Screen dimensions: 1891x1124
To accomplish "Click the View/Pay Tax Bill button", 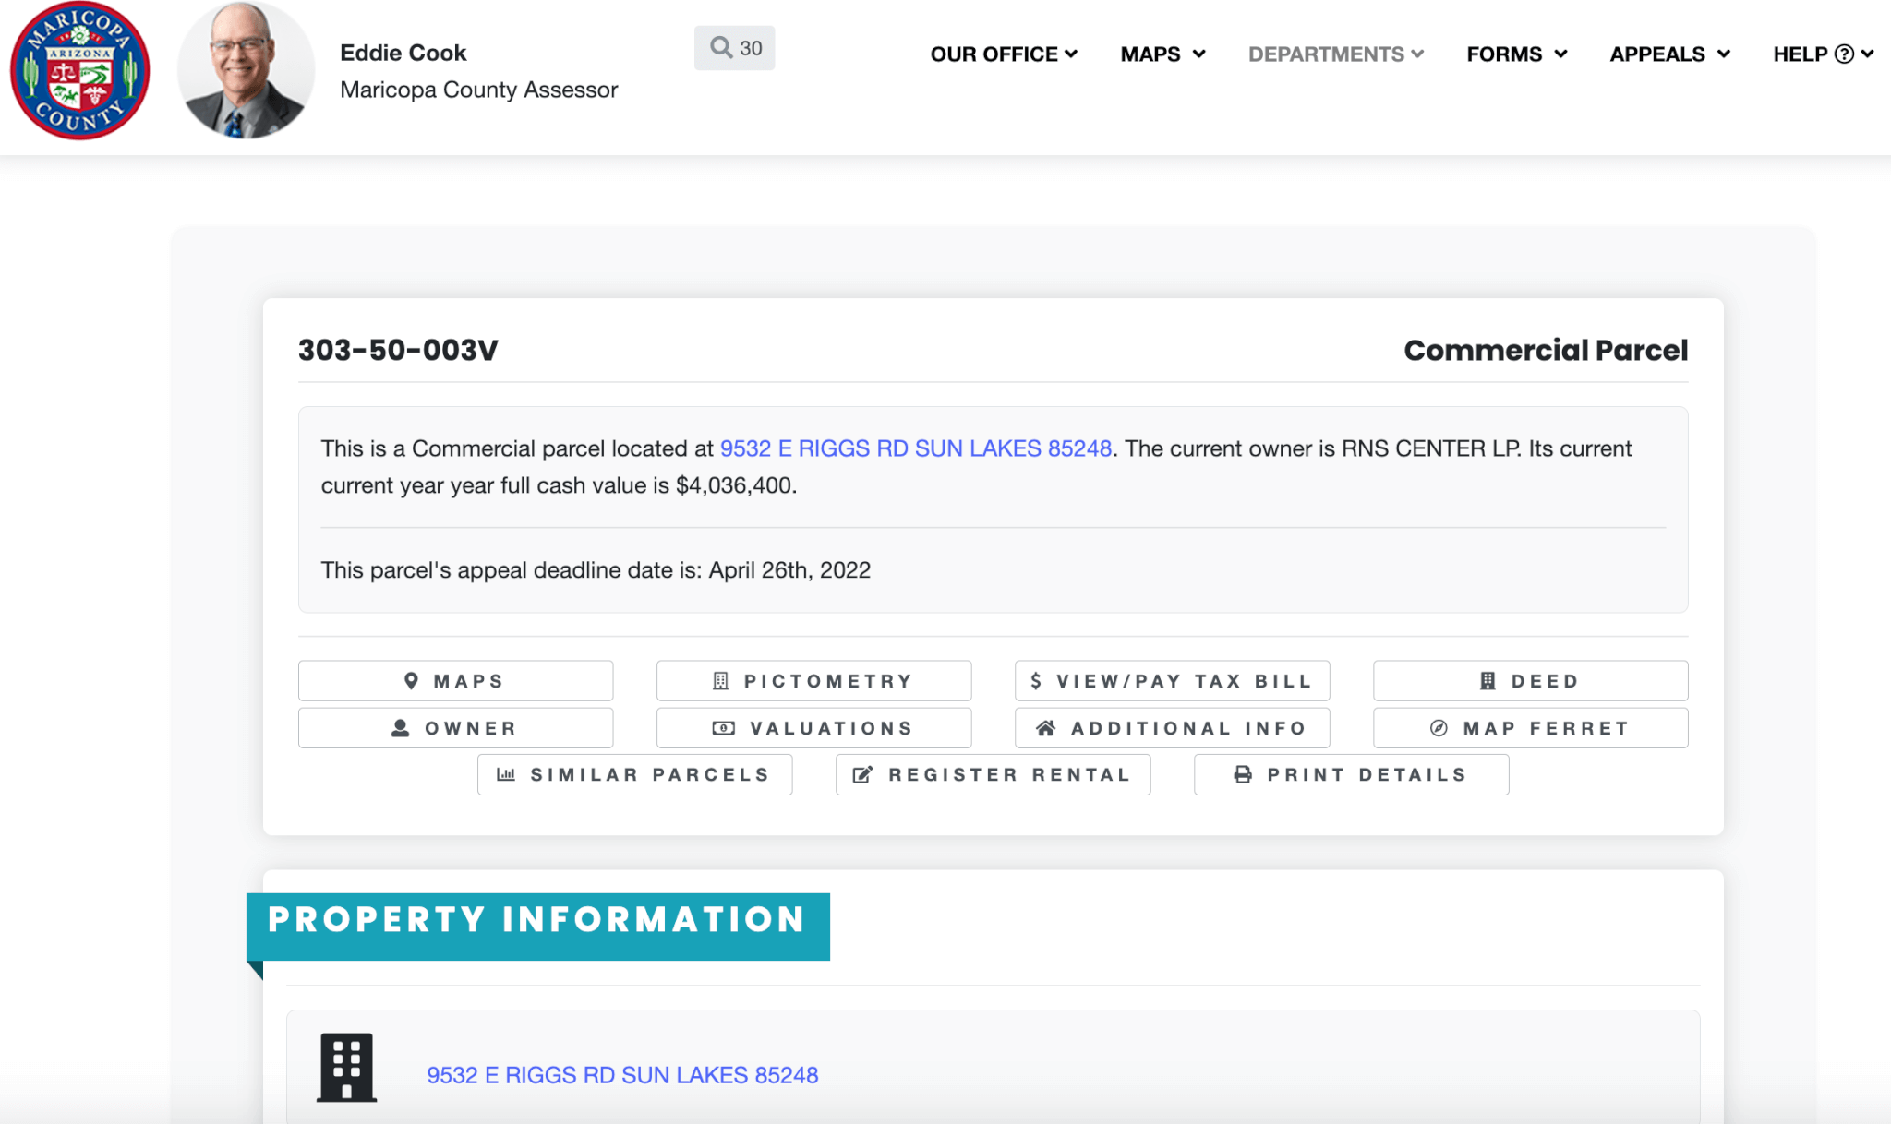I will (1172, 681).
